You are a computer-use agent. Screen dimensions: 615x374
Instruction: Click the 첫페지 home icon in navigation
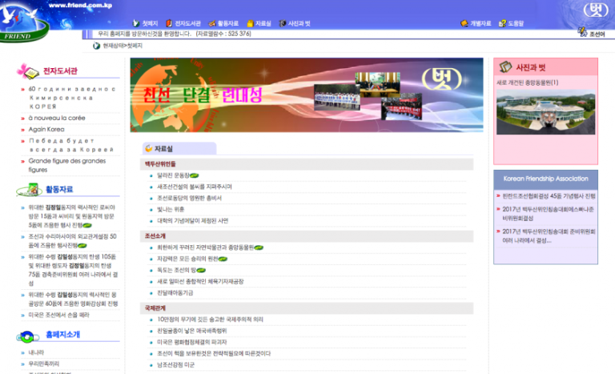(x=136, y=23)
